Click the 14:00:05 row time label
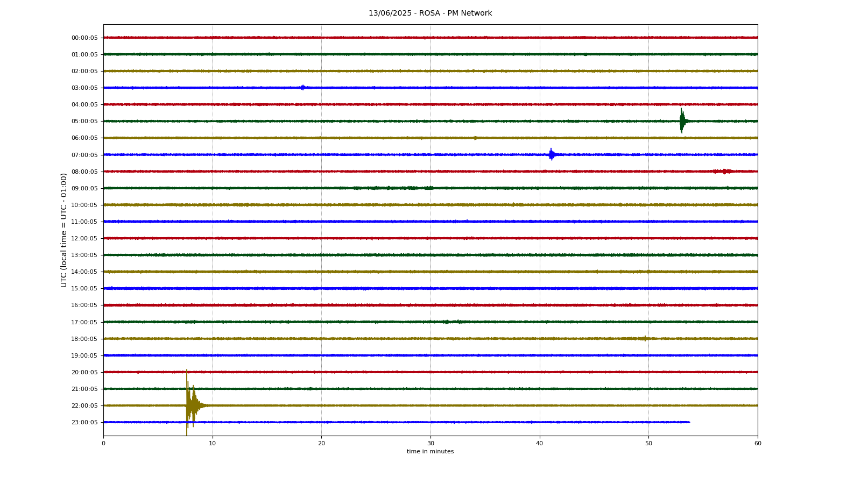Screen dimensions: 861x484 coord(84,272)
